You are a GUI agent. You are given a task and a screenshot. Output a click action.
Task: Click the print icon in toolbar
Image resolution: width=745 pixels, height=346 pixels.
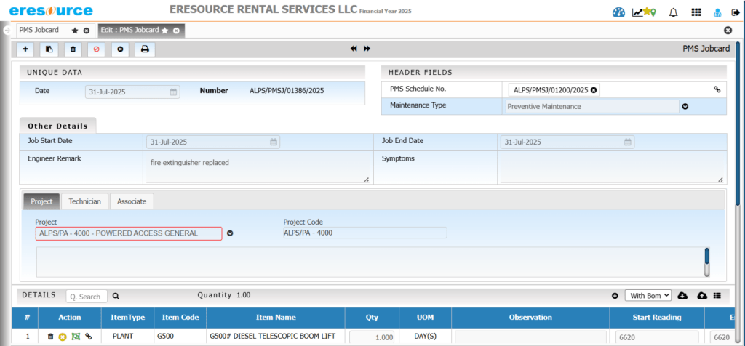point(144,49)
